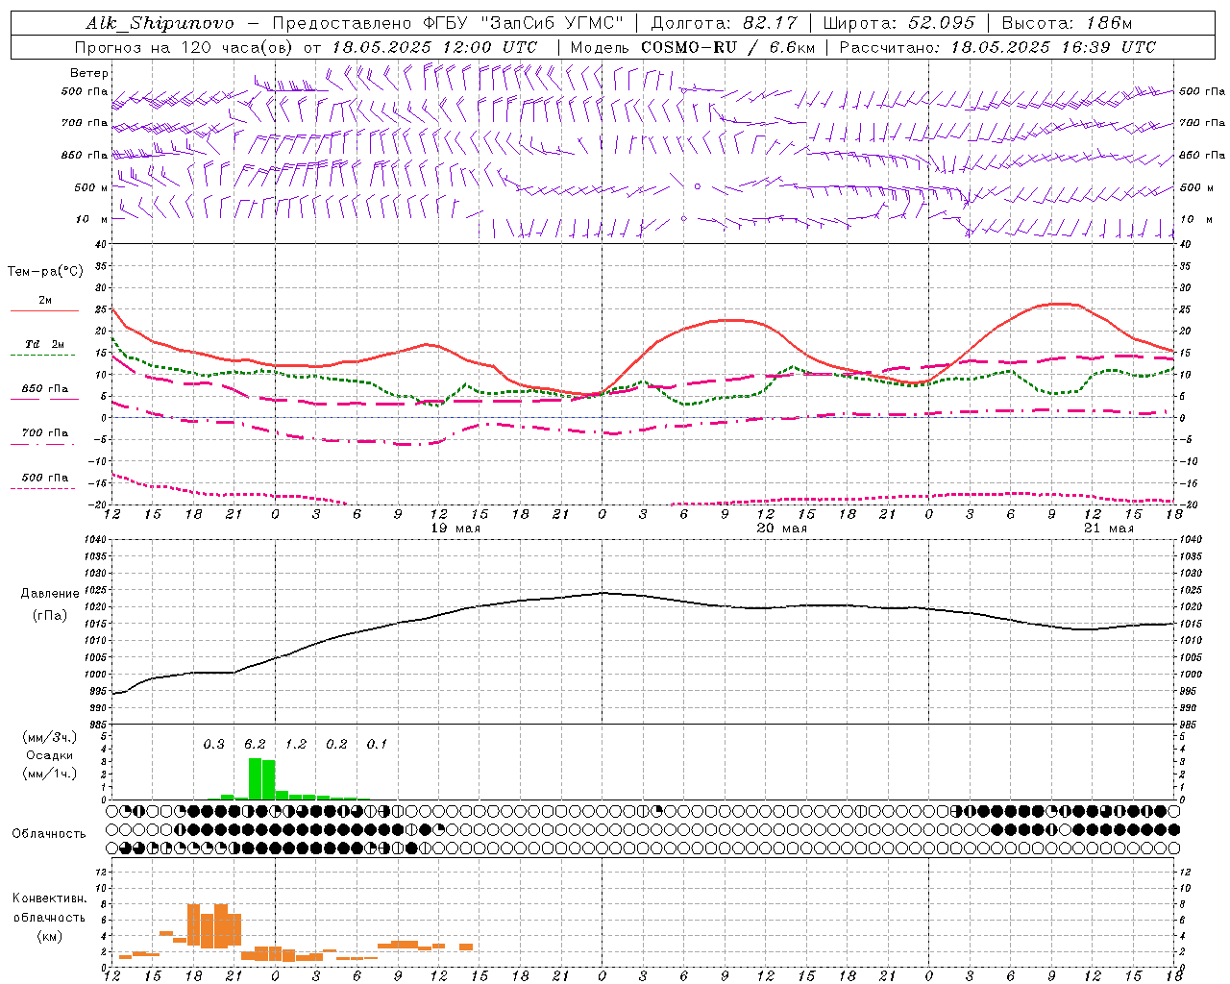Click the station name Alk_Shipunovo
The width and height of the screenshot is (1230, 984).
point(160,23)
